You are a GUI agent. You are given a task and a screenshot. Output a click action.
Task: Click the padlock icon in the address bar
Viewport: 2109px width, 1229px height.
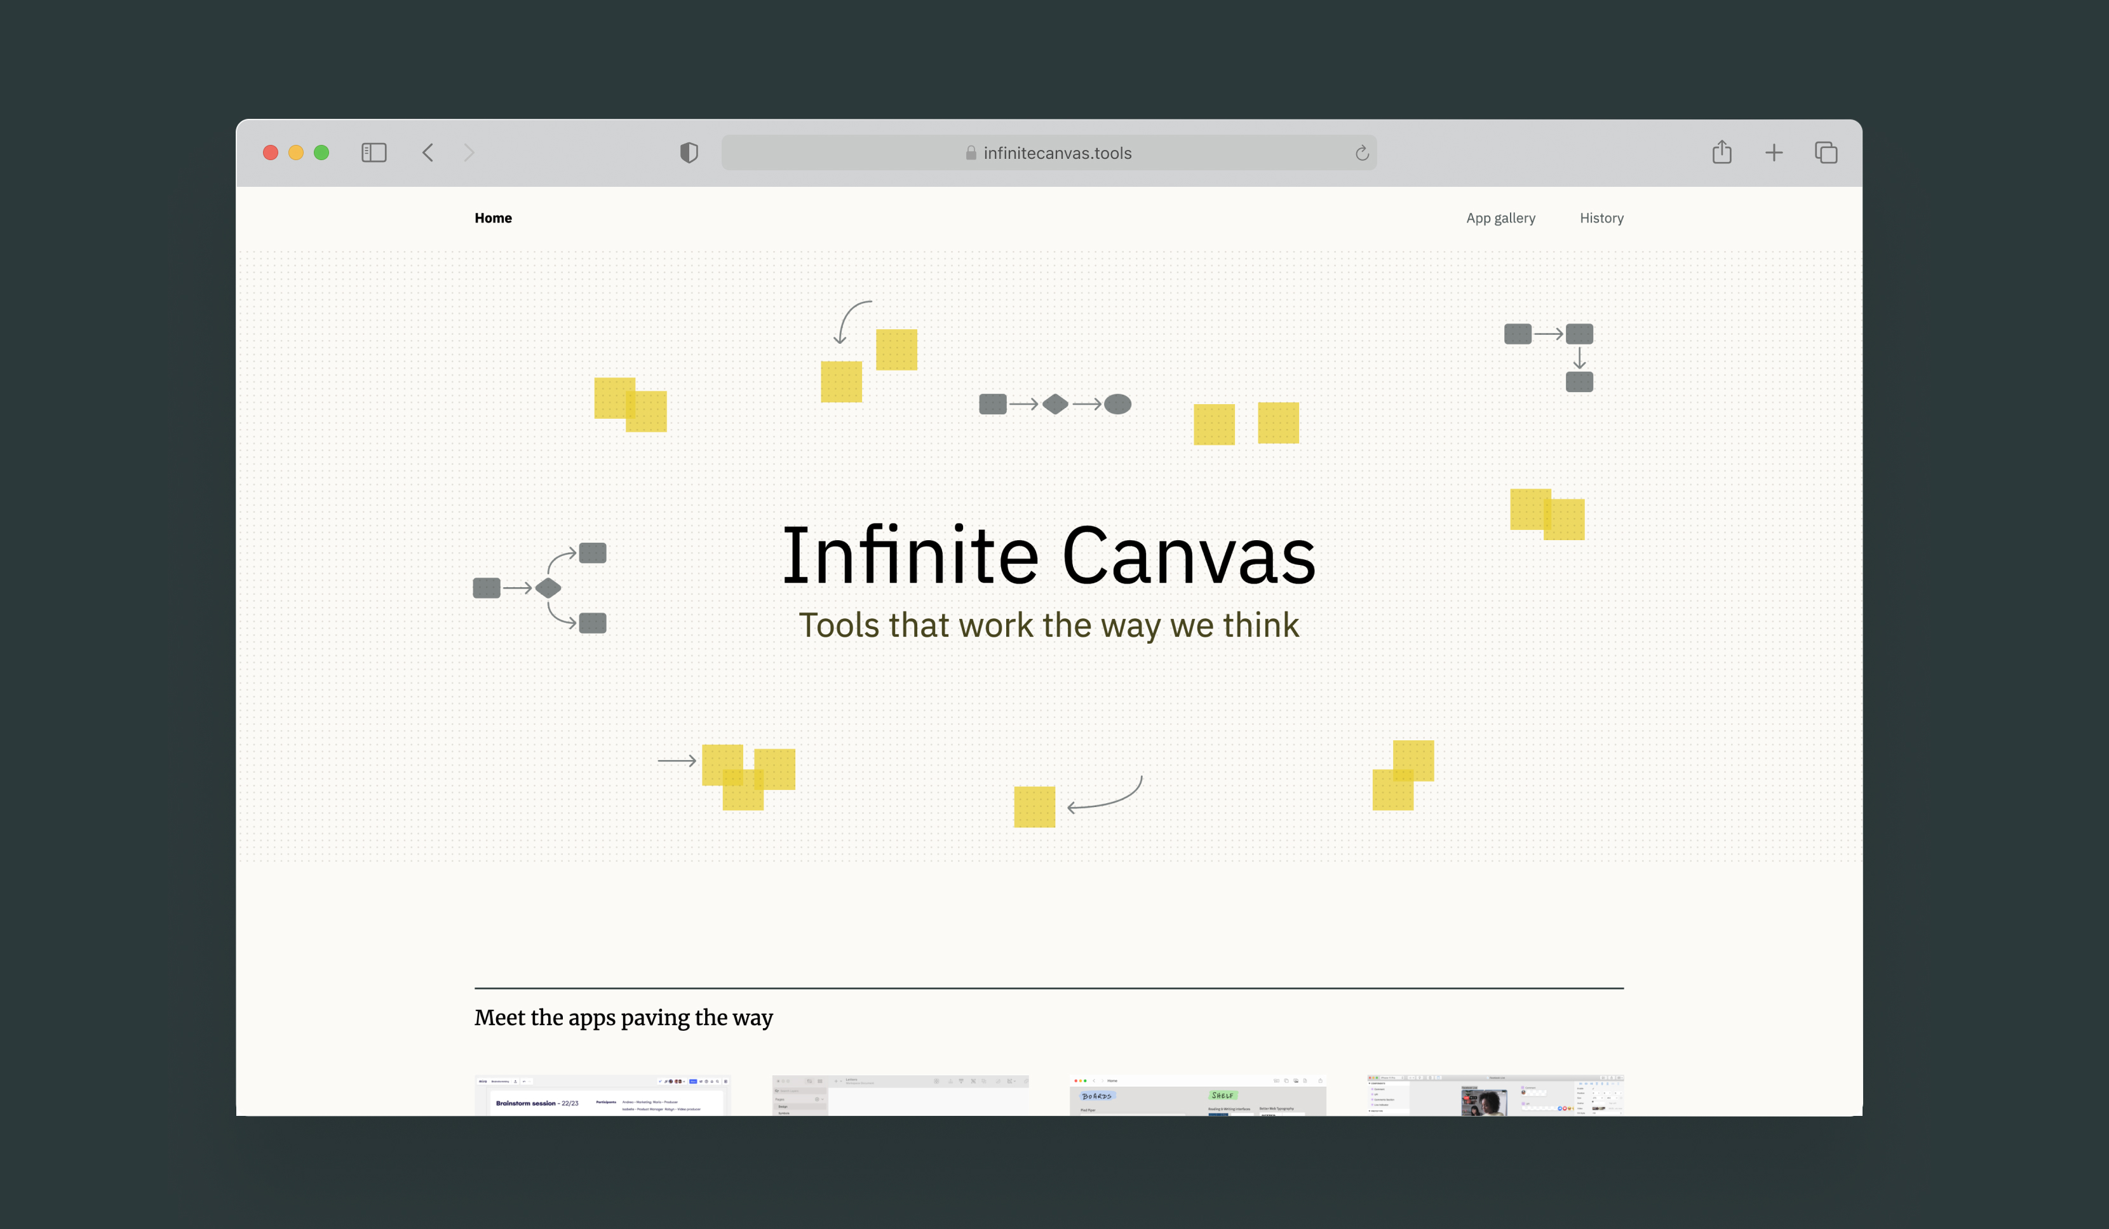[971, 153]
